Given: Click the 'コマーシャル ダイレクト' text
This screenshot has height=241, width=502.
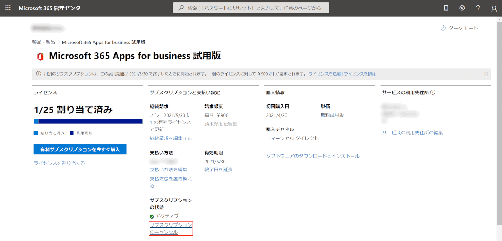Looking at the screenshot, I should (292, 138).
